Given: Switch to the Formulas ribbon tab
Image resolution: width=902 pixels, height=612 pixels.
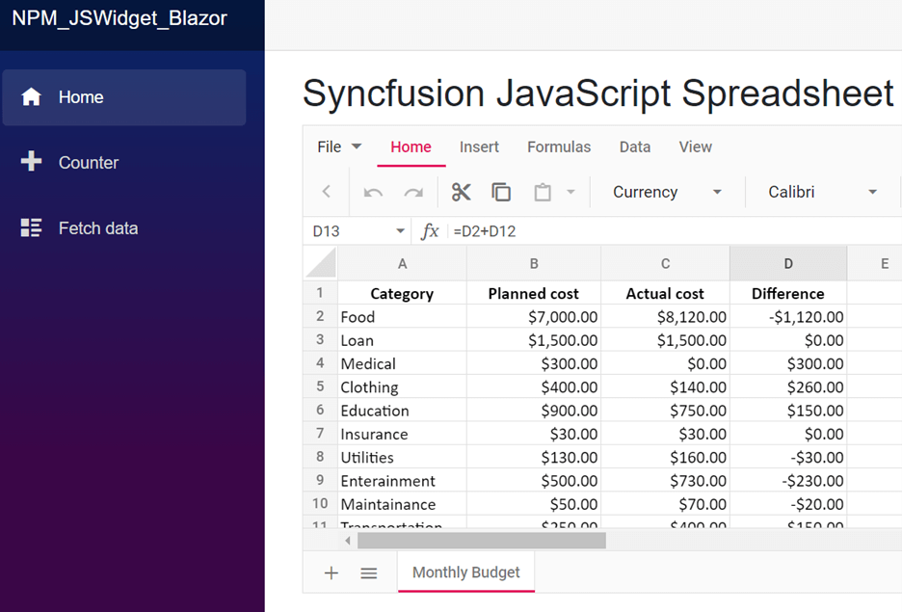Looking at the screenshot, I should click(x=559, y=146).
